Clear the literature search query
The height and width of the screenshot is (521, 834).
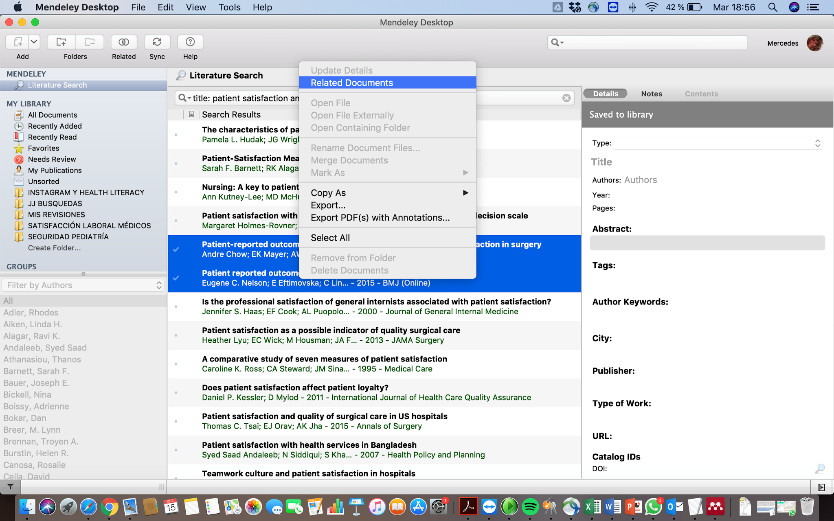pyautogui.click(x=566, y=98)
